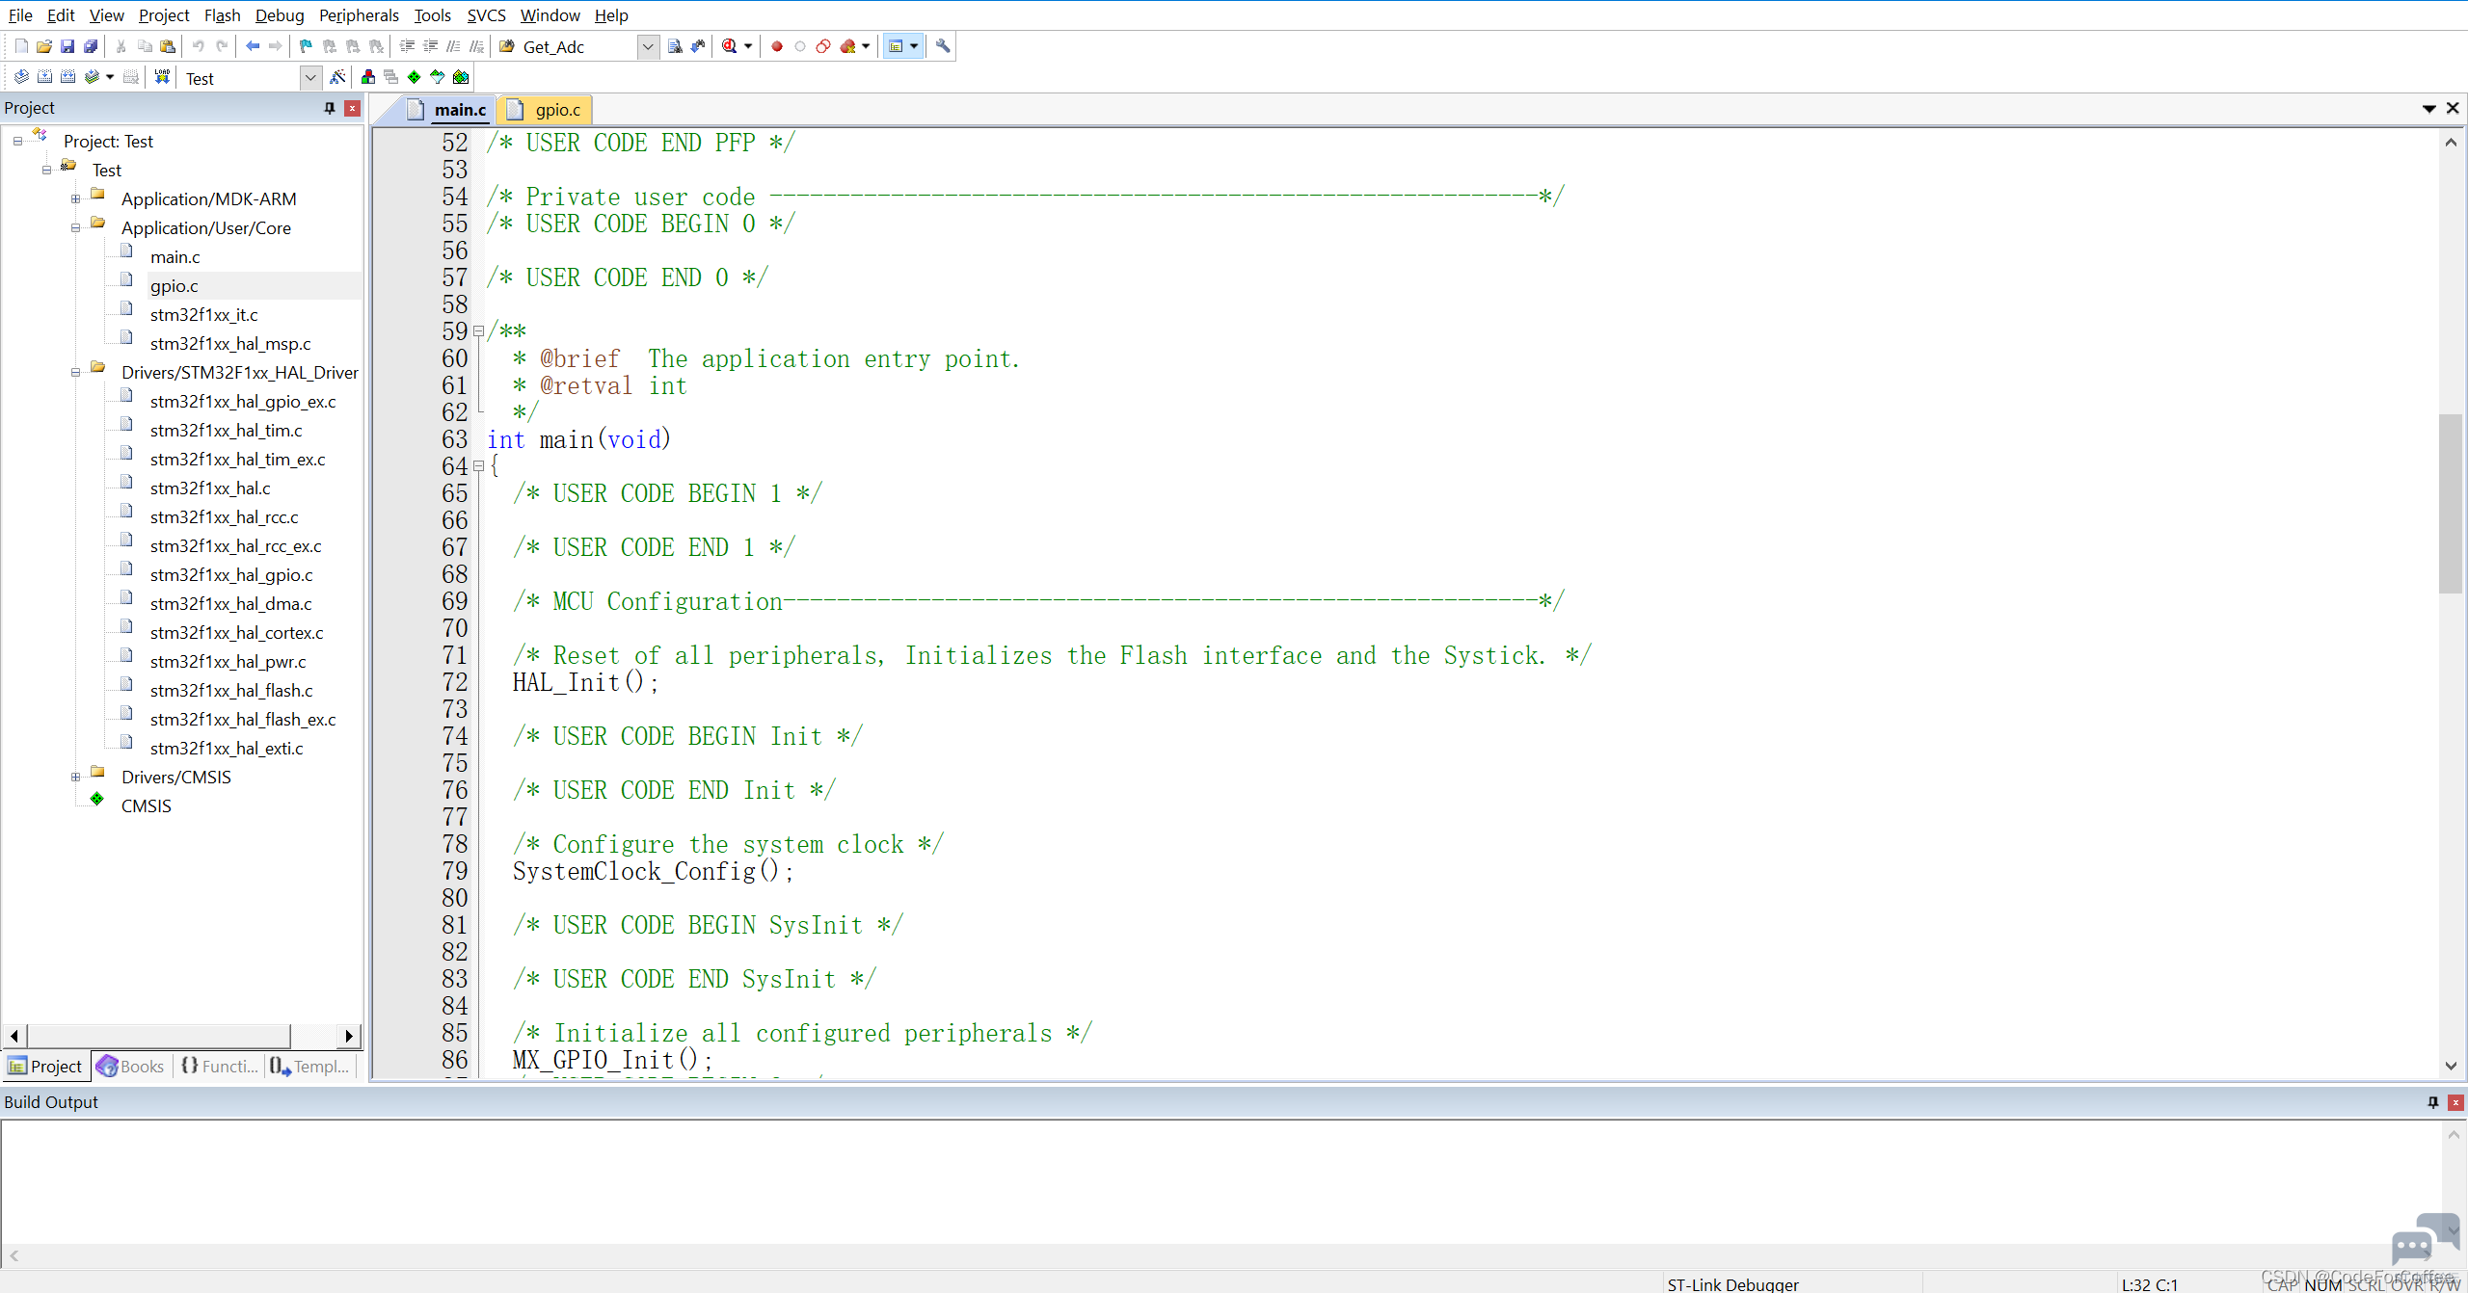2468x1293 pixels.
Task: Switch to the Books panel tab
Action: point(130,1067)
